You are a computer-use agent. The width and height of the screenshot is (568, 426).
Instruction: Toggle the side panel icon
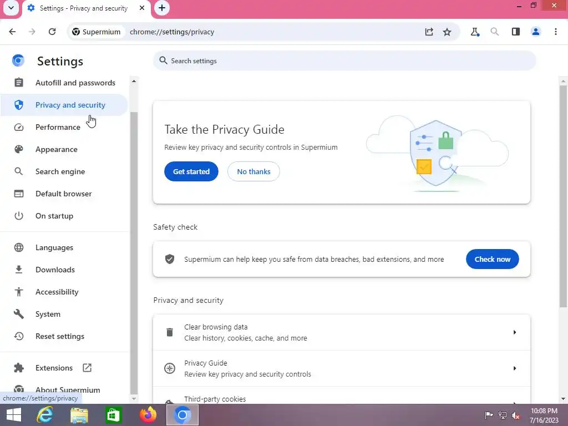coord(516,32)
